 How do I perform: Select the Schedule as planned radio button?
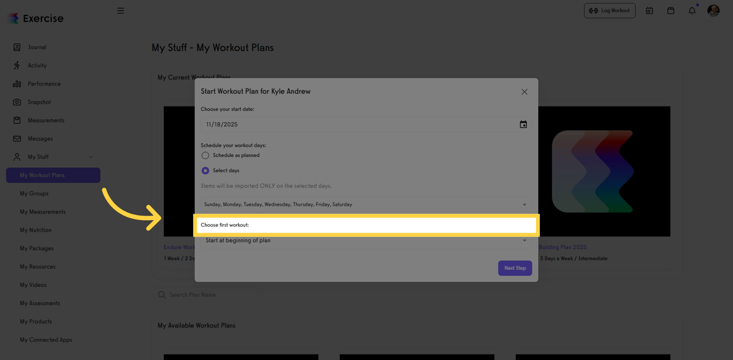coord(205,155)
